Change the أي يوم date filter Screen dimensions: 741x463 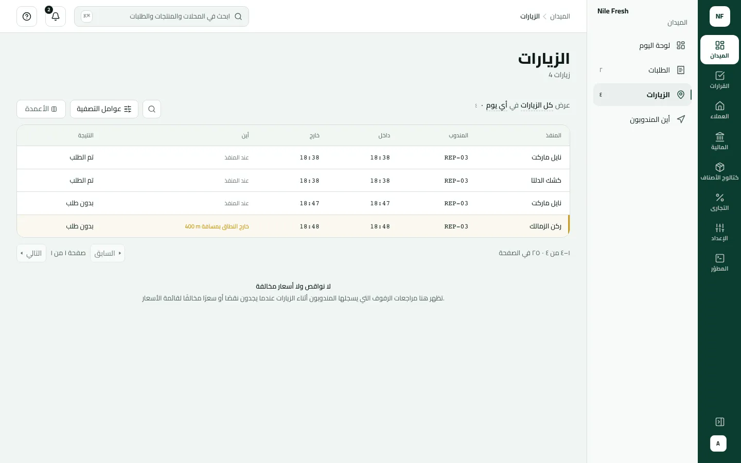tap(497, 105)
